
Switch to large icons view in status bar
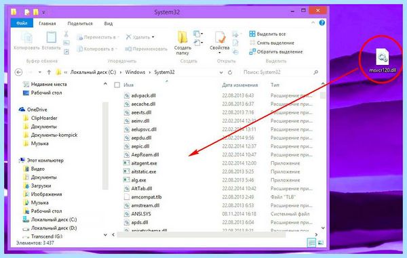coord(321,242)
